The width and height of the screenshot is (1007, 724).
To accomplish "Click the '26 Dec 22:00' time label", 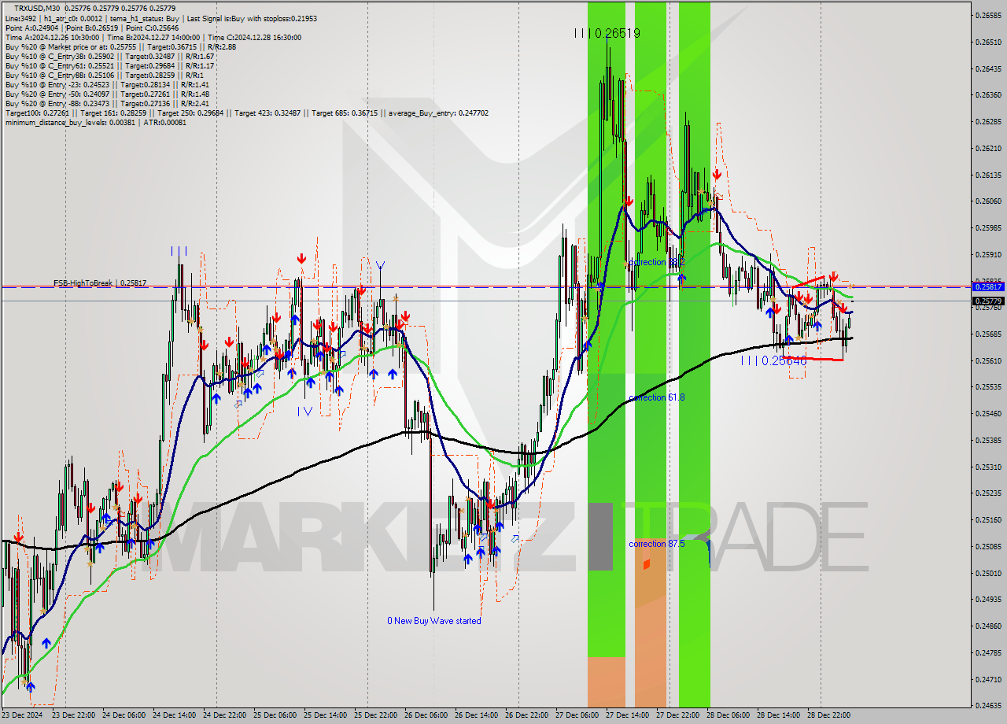I will click(526, 715).
